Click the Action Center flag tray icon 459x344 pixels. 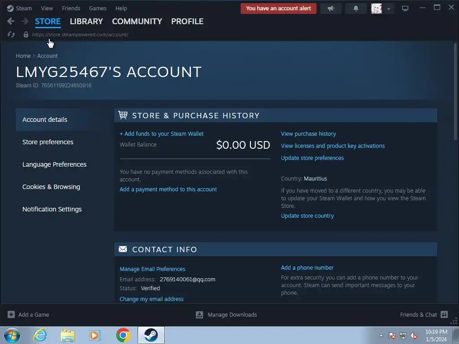pyautogui.click(x=392, y=335)
